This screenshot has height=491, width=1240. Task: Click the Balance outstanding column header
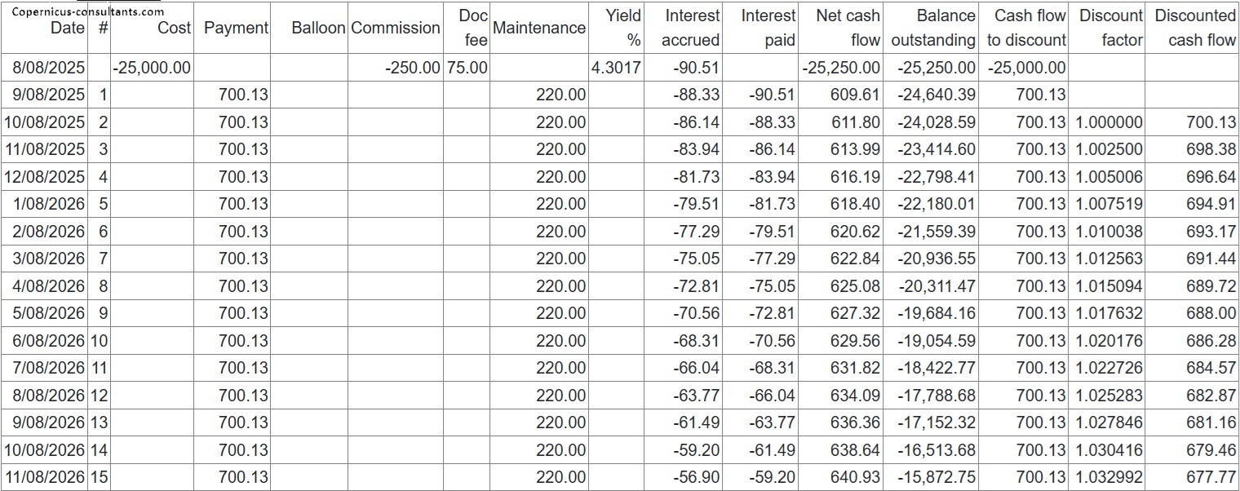pos(933,28)
